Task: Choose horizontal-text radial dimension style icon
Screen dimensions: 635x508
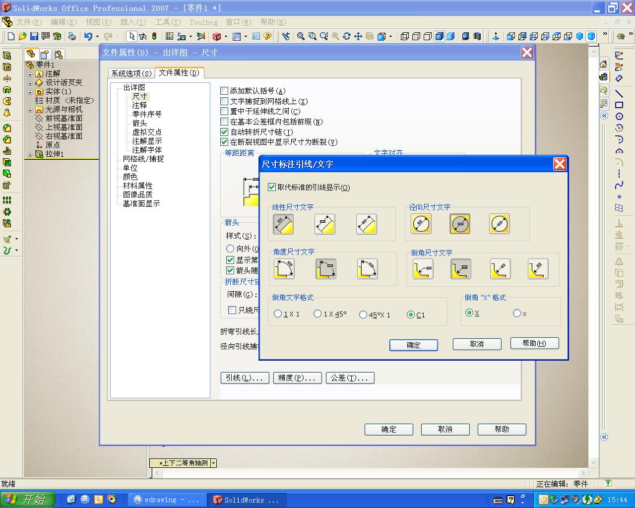Action: 460,224
